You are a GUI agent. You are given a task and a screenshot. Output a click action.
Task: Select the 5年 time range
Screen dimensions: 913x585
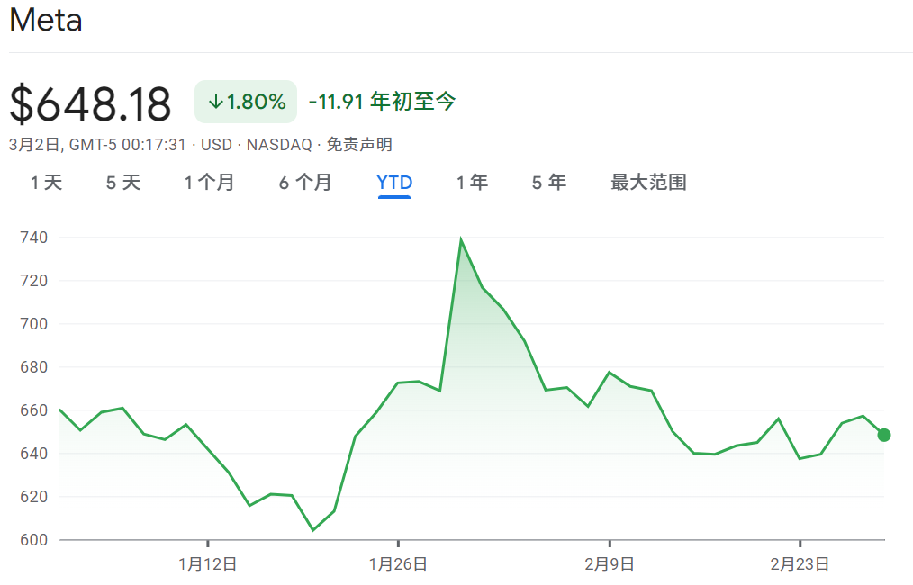[548, 182]
